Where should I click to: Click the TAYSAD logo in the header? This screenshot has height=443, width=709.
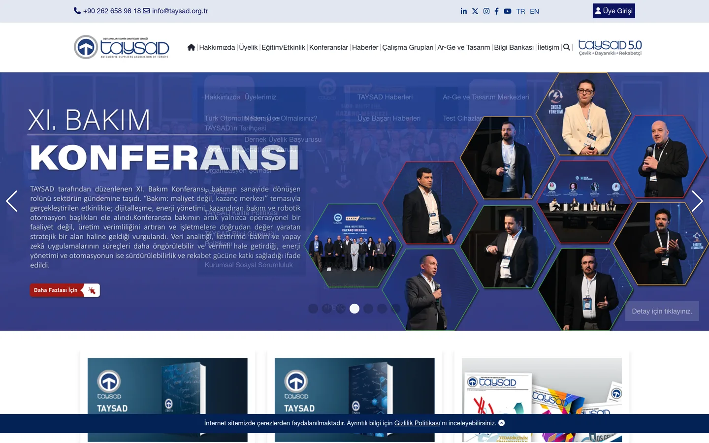click(122, 47)
